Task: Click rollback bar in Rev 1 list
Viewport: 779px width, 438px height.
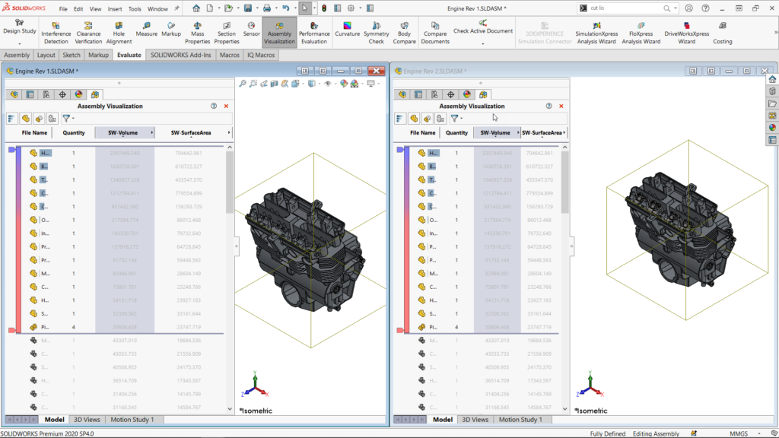Action: coord(119,334)
